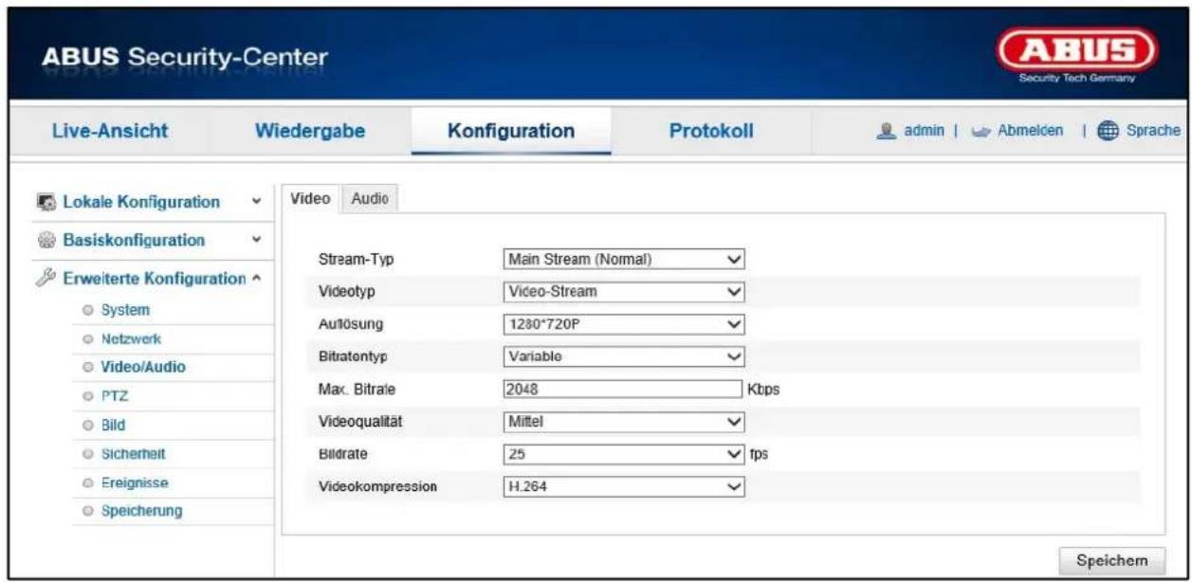
Task: Expand the Basiskonfiguration section
Action: click(x=256, y=240)
